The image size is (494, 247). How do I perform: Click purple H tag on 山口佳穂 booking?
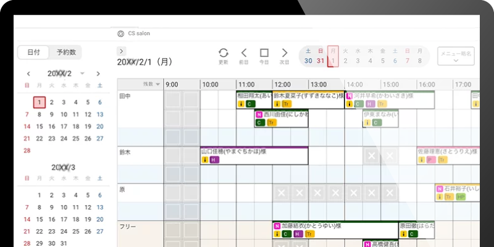tap(214, 160)
